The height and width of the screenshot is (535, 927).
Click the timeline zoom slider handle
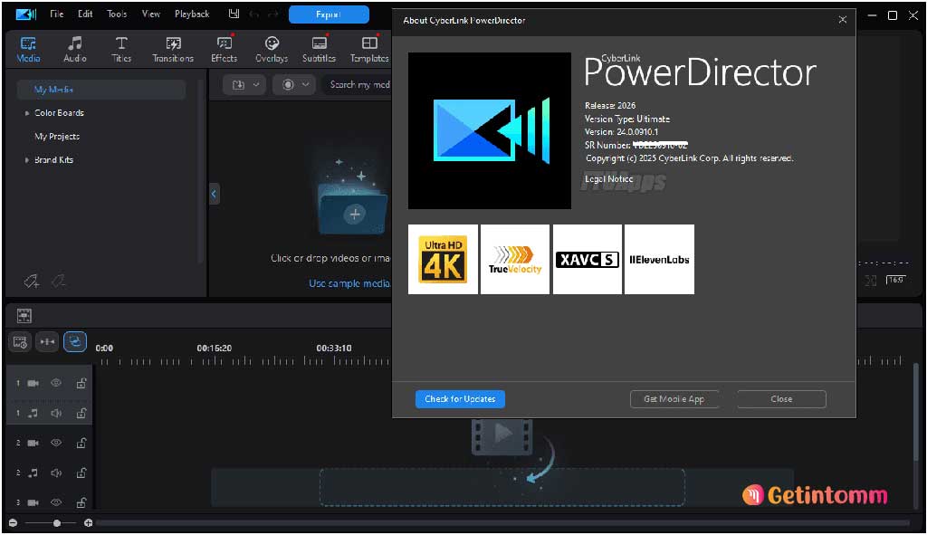[57, 523]
